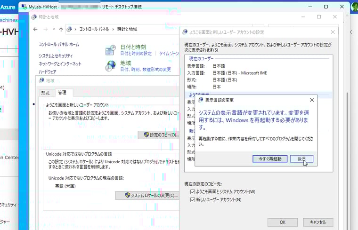Click 現在のユーザー section header
This screenshot has height=230, width=358.
coord(202,59)
